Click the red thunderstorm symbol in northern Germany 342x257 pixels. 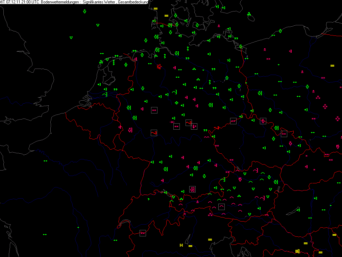(159, 67)
